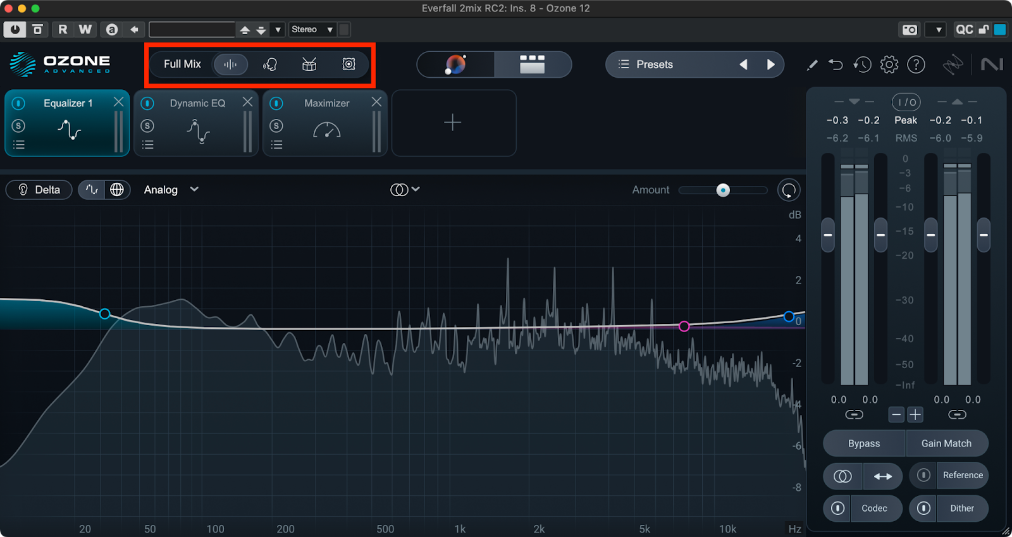Open Ozone settings gear

coord(889,65)
